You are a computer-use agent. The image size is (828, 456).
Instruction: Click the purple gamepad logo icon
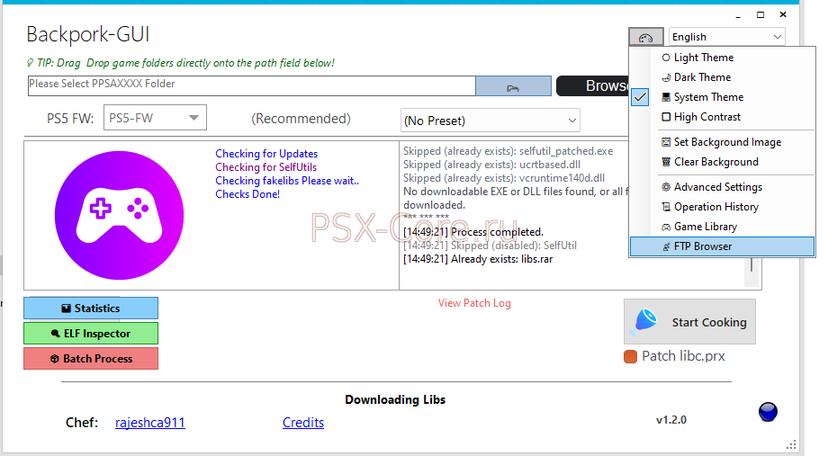point(119,215)
